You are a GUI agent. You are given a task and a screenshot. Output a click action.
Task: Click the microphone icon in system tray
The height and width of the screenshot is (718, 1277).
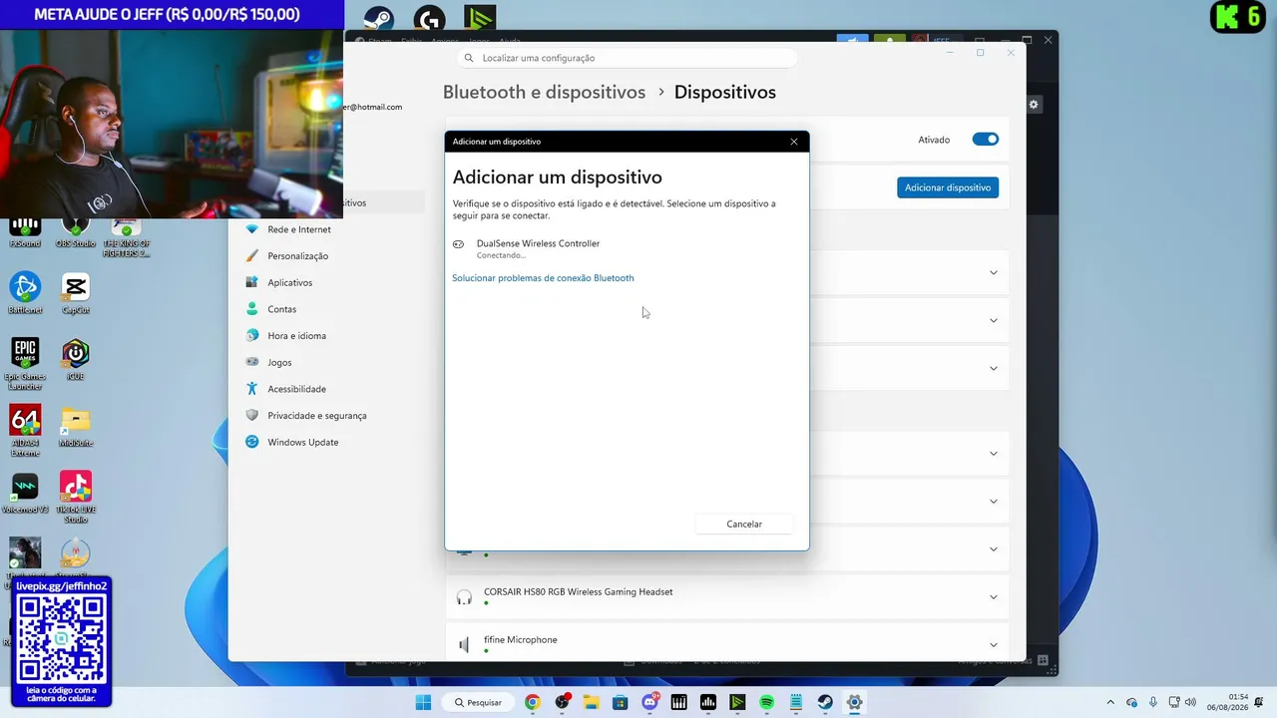tap(1153, 702)
